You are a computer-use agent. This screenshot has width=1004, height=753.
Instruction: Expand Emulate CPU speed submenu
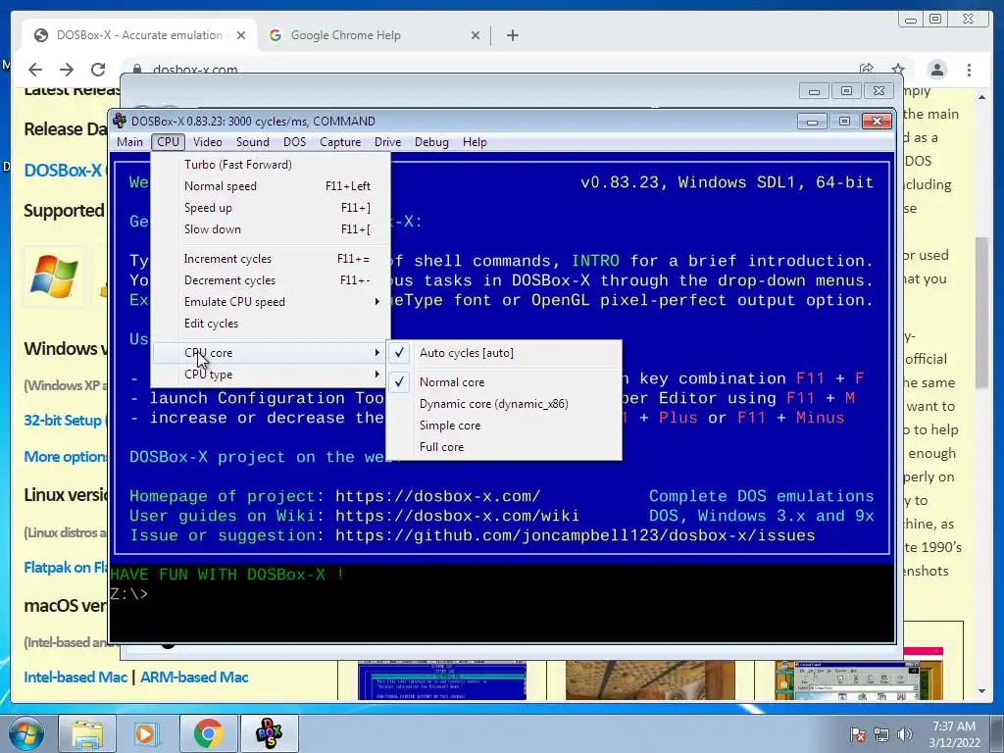(271, 302)
